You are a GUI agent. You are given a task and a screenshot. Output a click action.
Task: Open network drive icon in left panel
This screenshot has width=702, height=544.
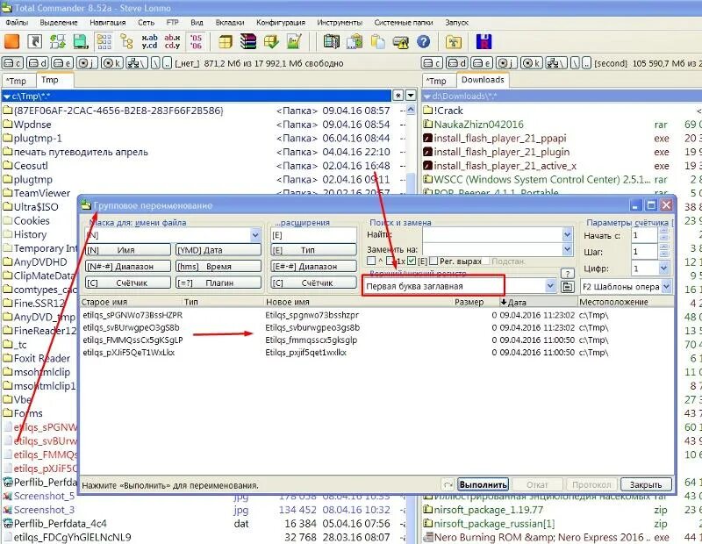point(137,63)
